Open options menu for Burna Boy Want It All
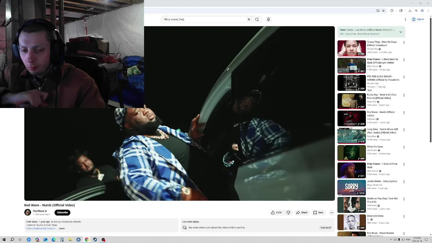The height and width of the screenshot is (243, 432). pyautogui.click(x=404, y=95)
